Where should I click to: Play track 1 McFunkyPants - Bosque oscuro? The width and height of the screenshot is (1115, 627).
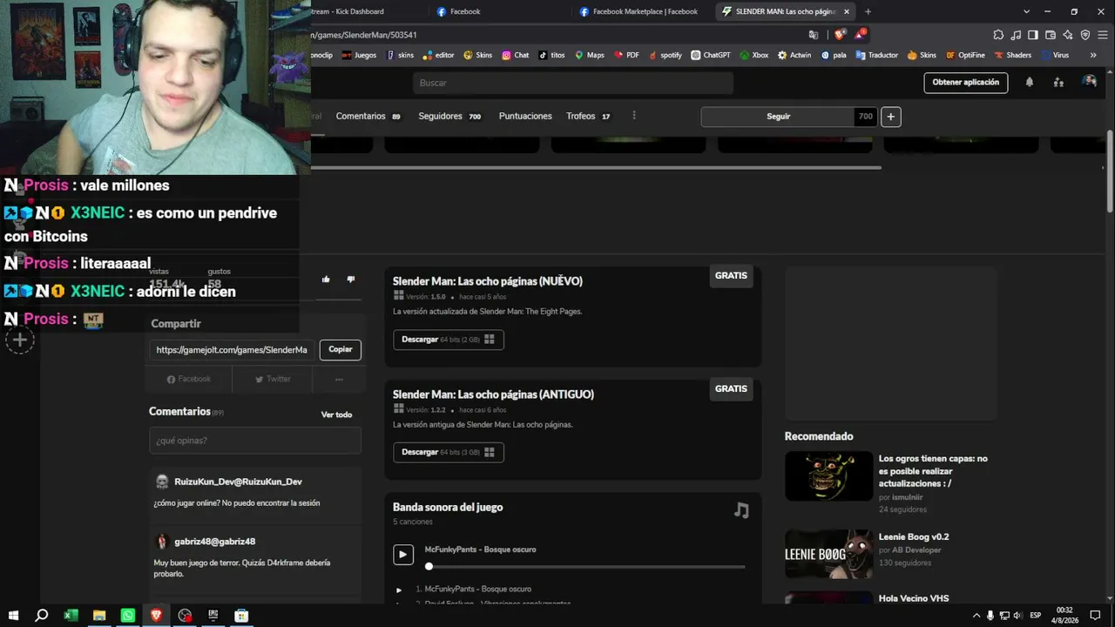click(399, 590)
